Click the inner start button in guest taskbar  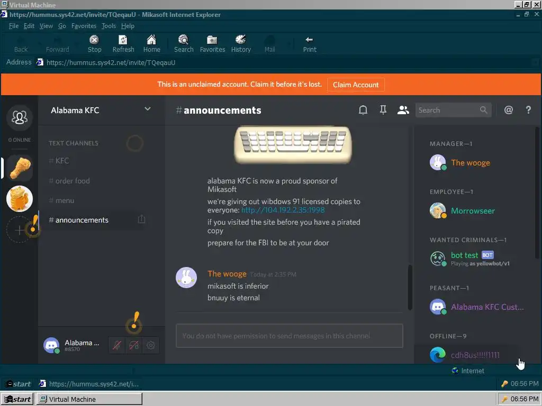[x=18, y=384]
